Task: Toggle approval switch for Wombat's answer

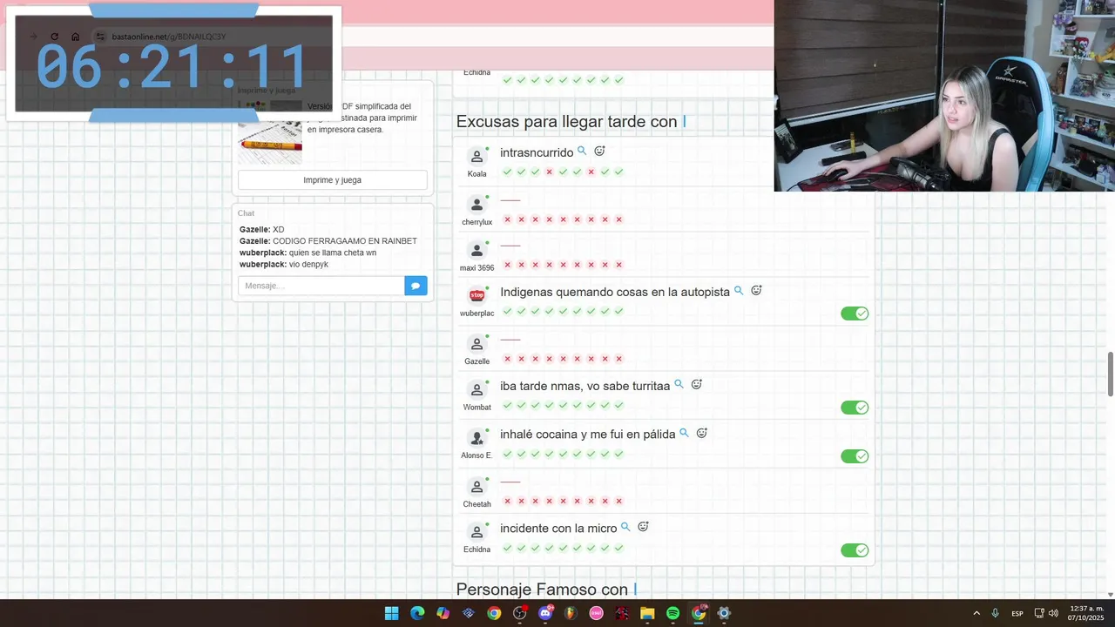Action: 855,408
